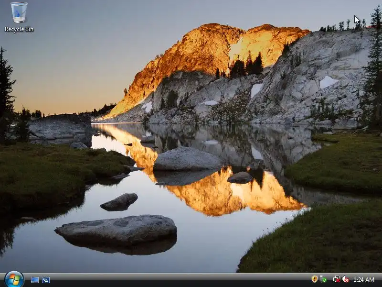Click the muted volume speaker icon
This screenshot has height=287, width=382.
[x=345, y=279]
